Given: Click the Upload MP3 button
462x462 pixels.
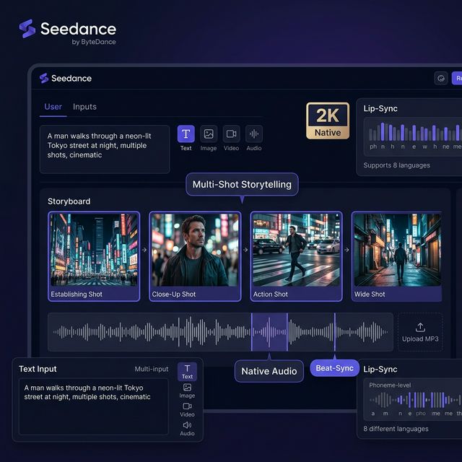Looking at the screenshot, I should [x=420, y=332].
